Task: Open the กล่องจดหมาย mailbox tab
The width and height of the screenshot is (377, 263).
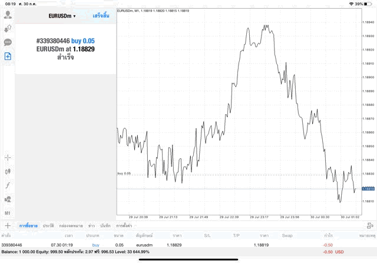Action: coord(71,226)
